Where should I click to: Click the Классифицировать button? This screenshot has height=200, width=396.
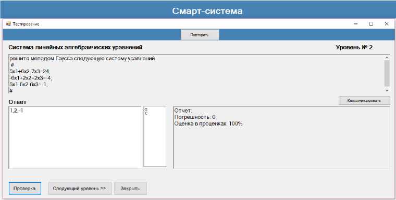[364, 100]
